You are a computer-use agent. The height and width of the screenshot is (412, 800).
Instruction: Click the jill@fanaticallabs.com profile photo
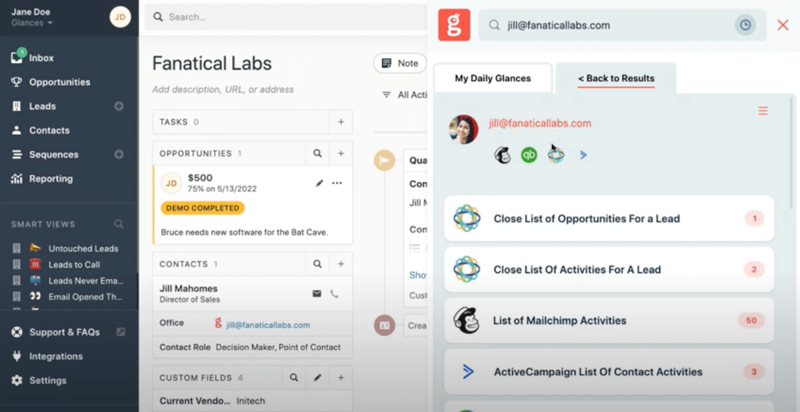(463, 129)
